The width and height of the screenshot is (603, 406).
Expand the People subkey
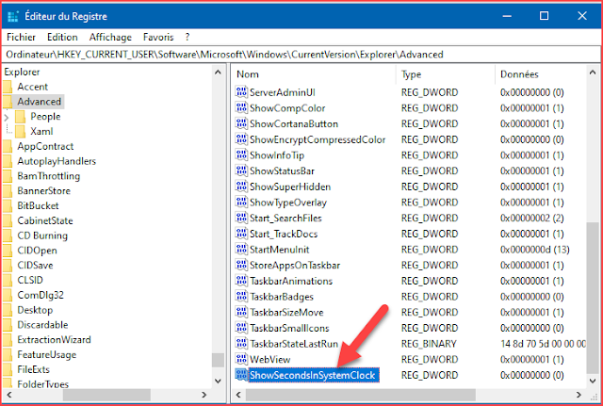click(x=7, y=117)
